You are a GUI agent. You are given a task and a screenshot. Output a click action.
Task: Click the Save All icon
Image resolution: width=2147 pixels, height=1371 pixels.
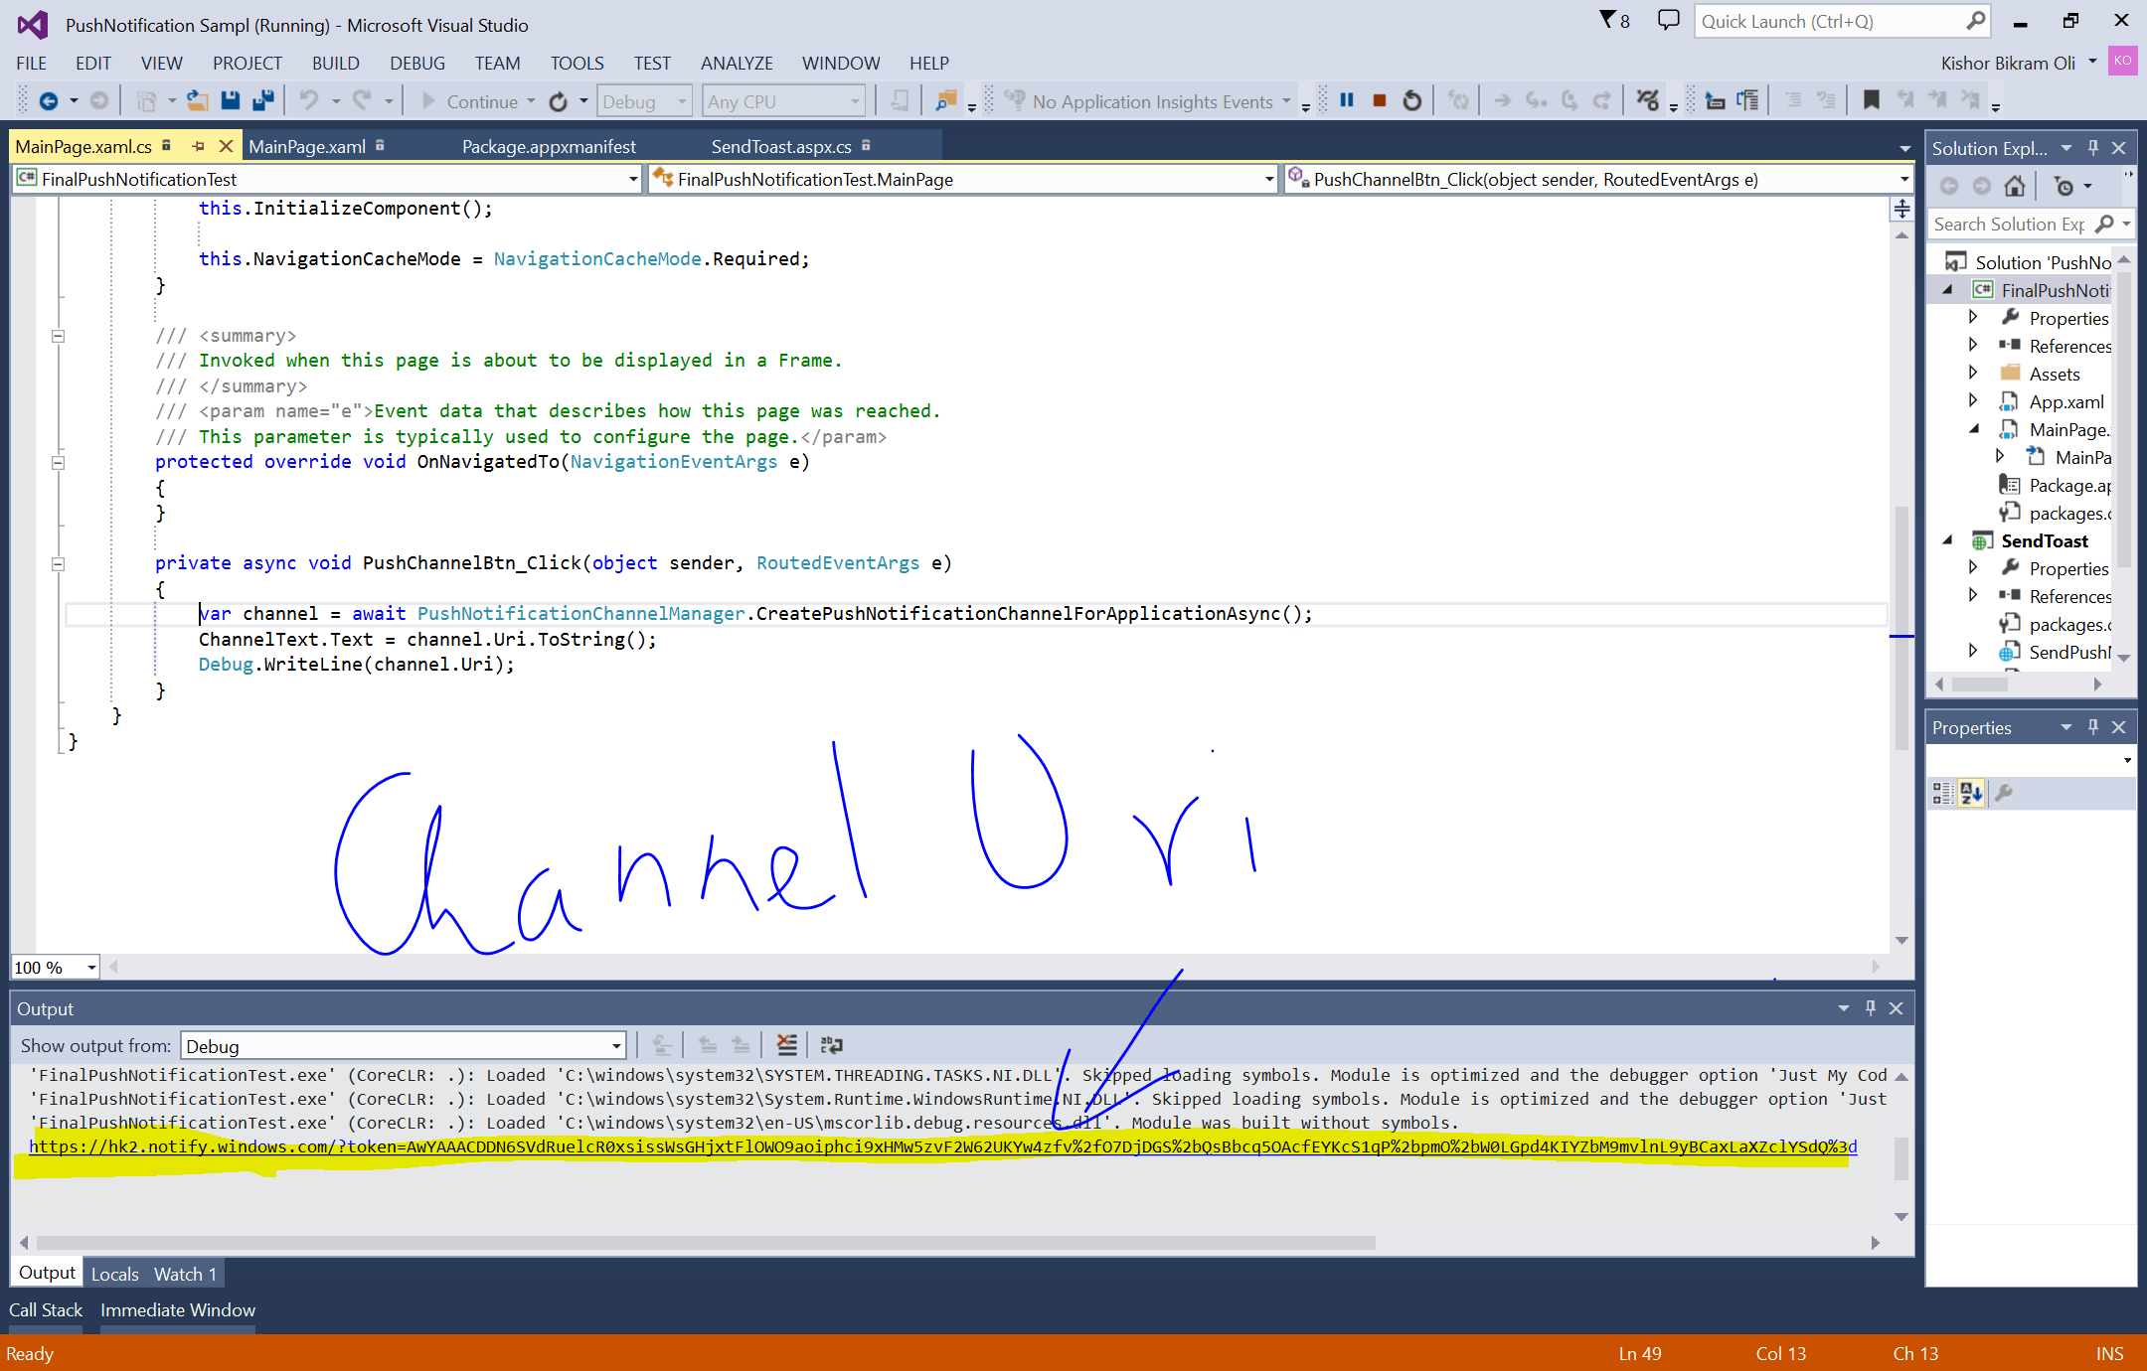tap(263, 100)
